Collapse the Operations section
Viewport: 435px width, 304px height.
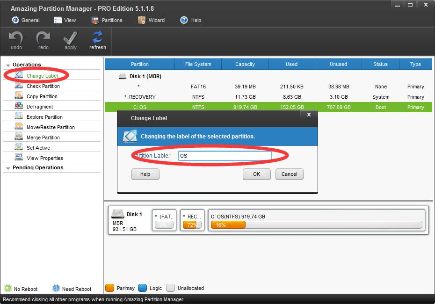[8, 65]
